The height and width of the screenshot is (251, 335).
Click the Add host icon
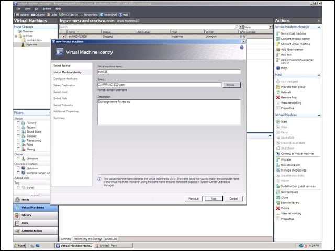point(278,55)
